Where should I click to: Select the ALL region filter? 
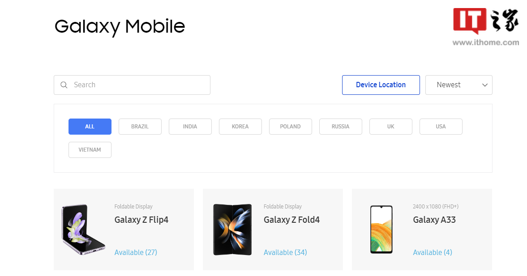coord(90,127)
